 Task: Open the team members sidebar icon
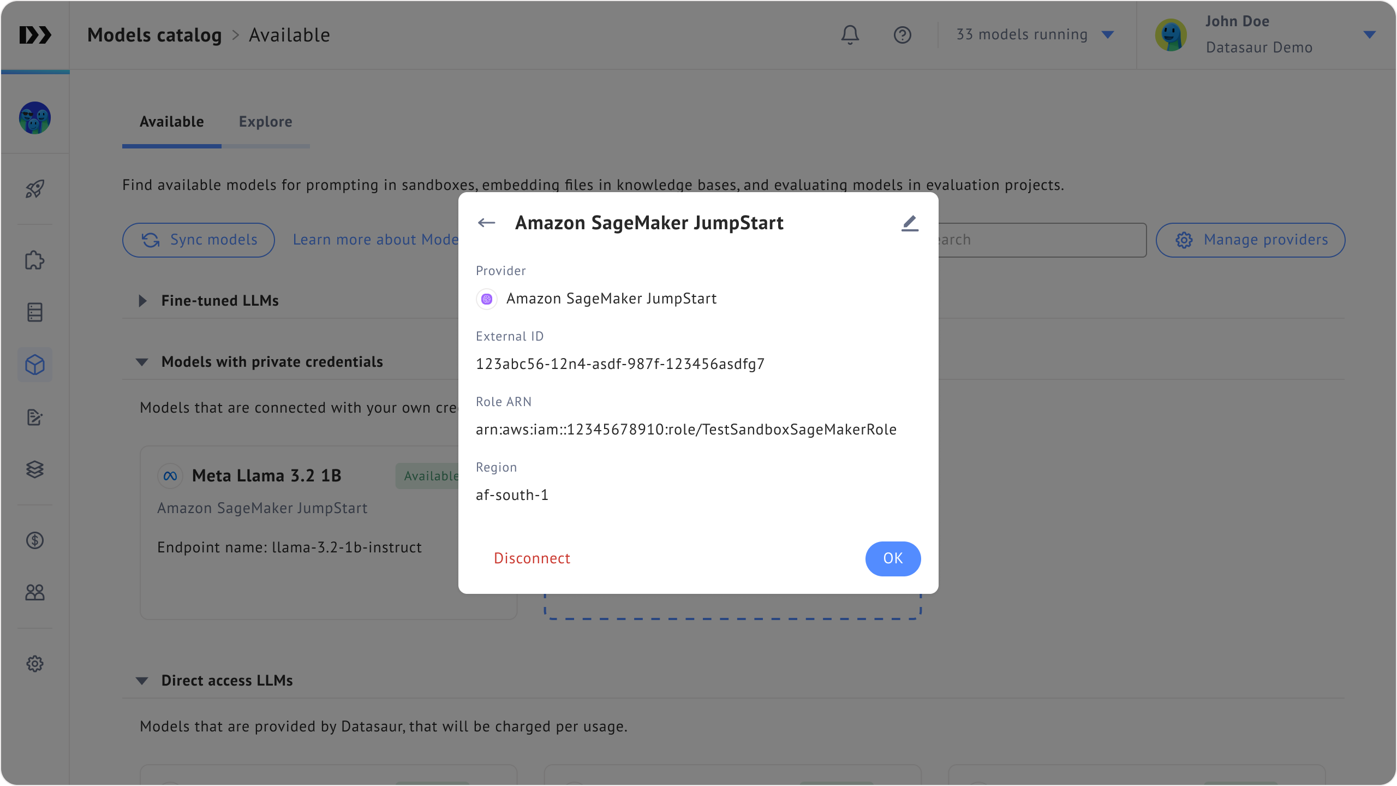click(x=35, y=592)
